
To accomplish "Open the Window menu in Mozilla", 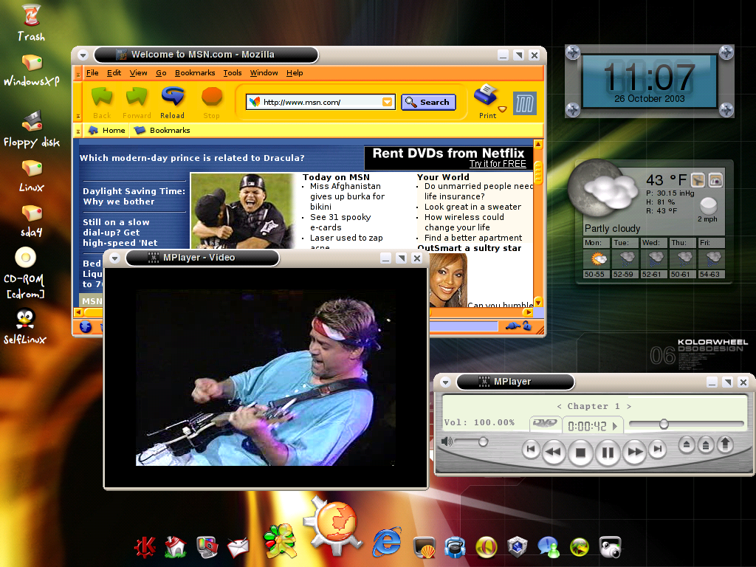I will click(264, 73).
